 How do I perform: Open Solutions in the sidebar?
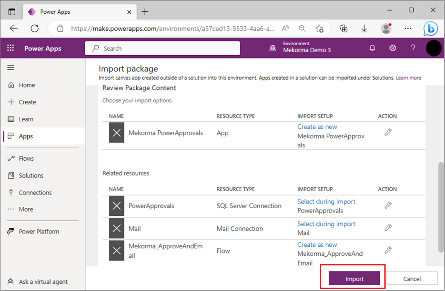pos(31,175)
